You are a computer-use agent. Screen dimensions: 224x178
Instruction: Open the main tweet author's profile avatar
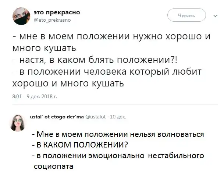(x=21, y=16)
